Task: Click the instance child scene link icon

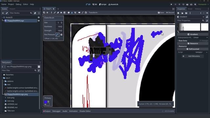Action: (x=7, y=13)
